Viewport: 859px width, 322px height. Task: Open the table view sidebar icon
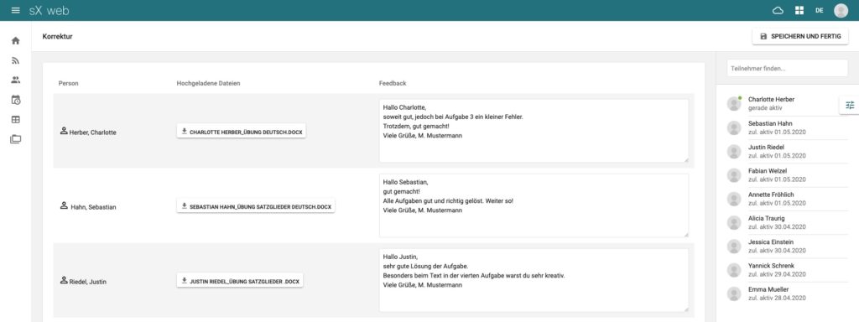point(15,119)
